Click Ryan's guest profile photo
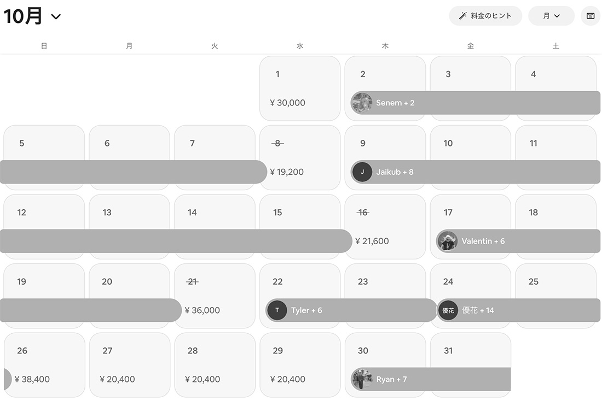Viewport: 602px width, 401px height. click(362, 379)
